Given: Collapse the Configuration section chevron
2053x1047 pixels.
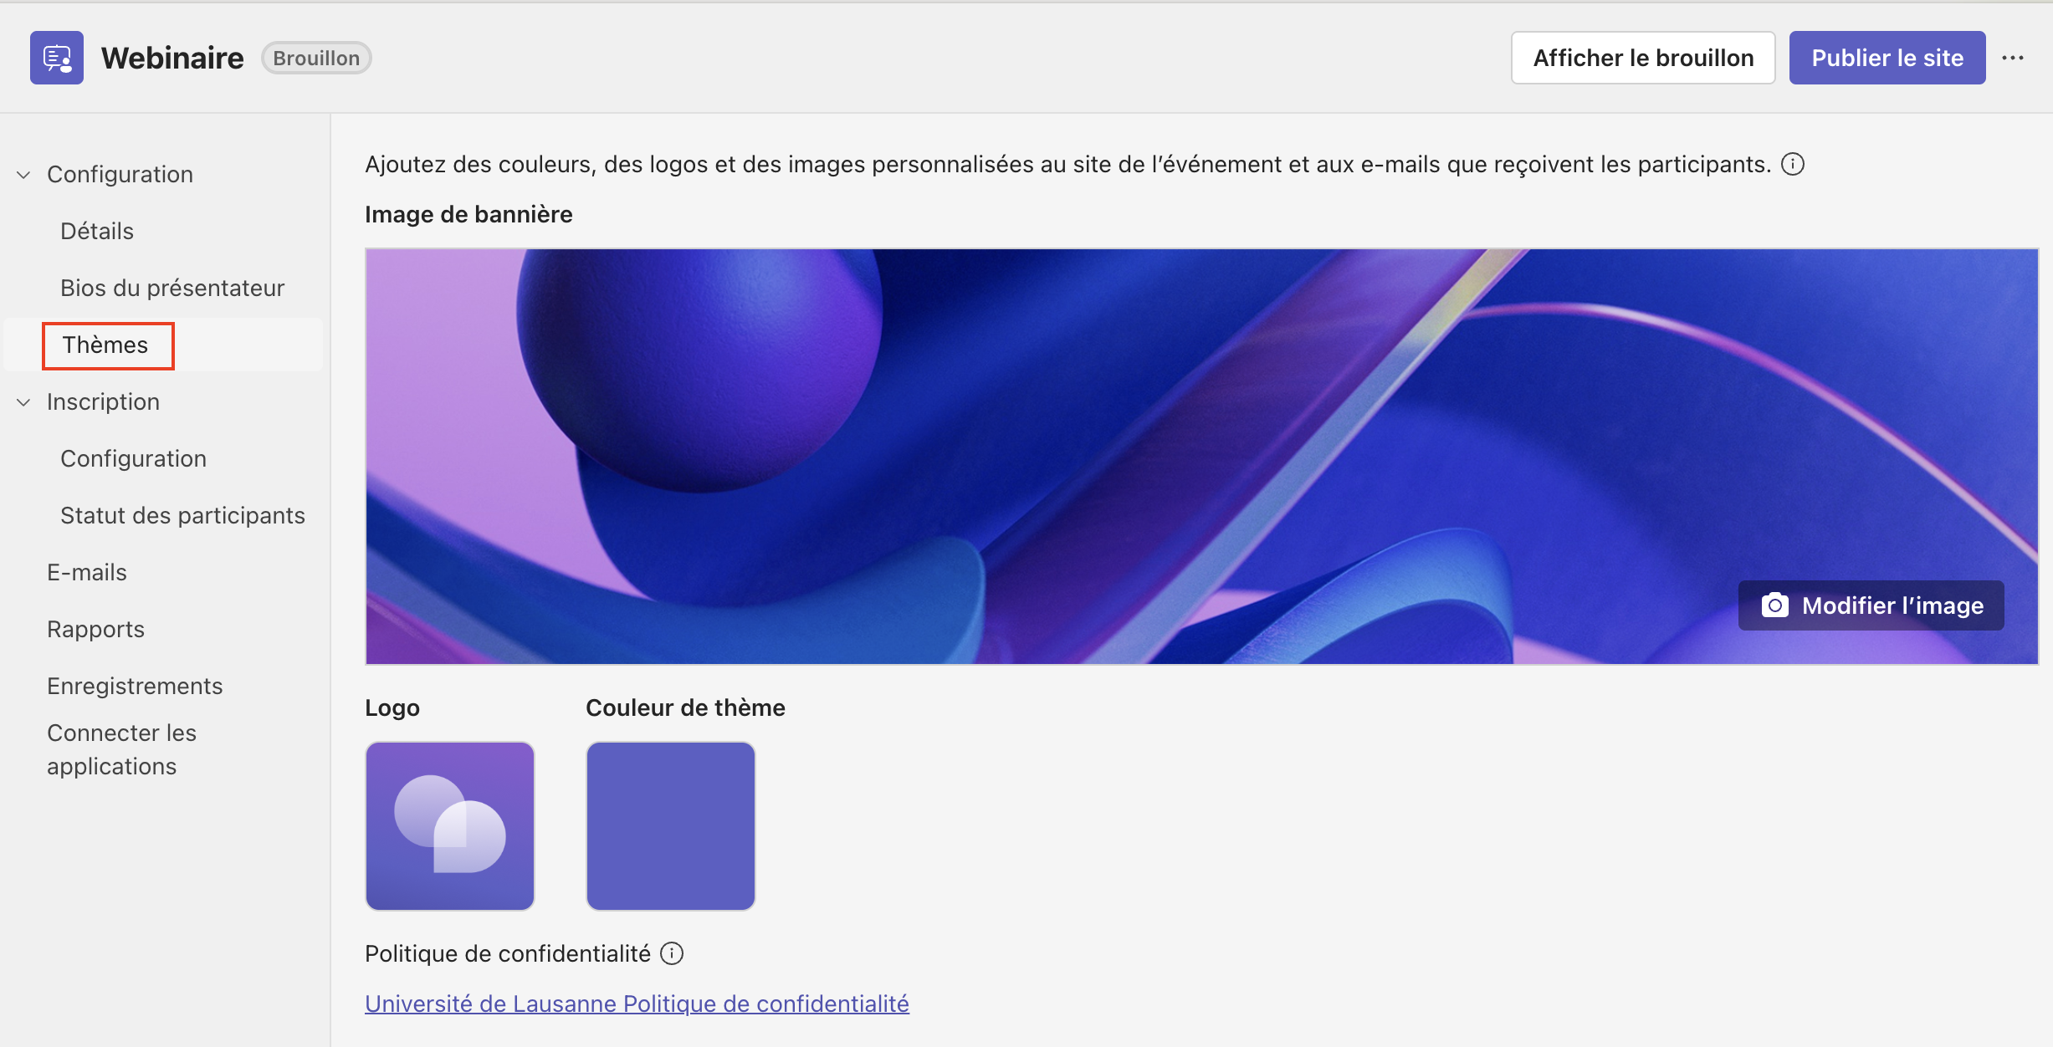Looking at the screenshot, I should click(24, 175).
